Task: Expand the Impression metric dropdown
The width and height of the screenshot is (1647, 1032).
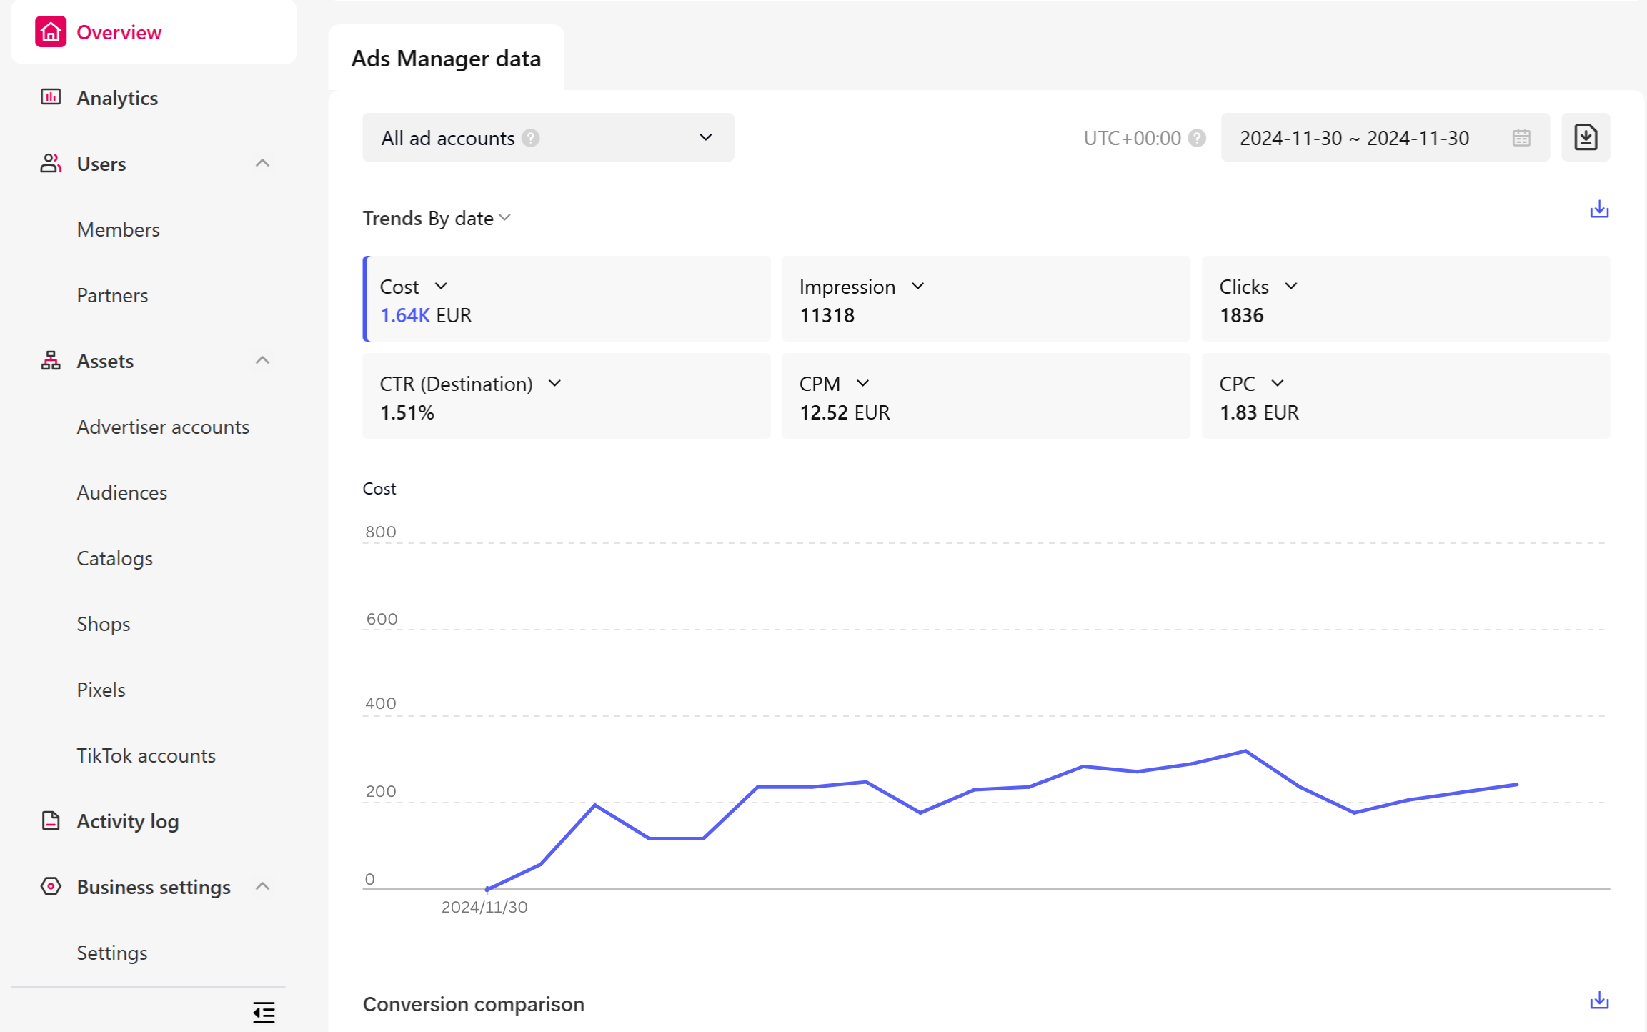Action: (x=915, y=285)
